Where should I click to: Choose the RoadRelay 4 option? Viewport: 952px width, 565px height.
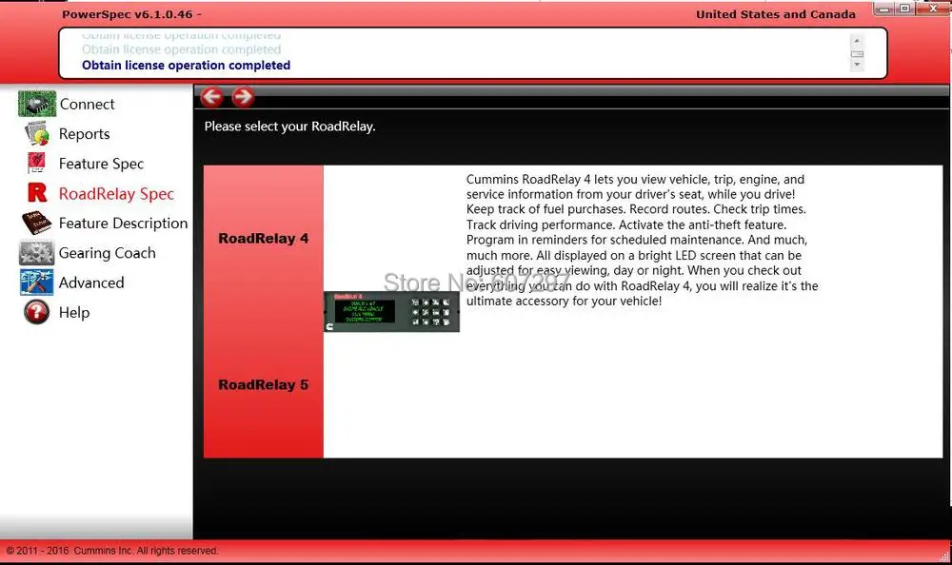pyautogui.click(x=264, y=239)
